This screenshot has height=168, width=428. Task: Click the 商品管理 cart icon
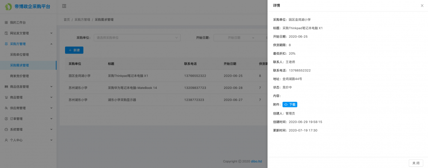coord(6,97)
